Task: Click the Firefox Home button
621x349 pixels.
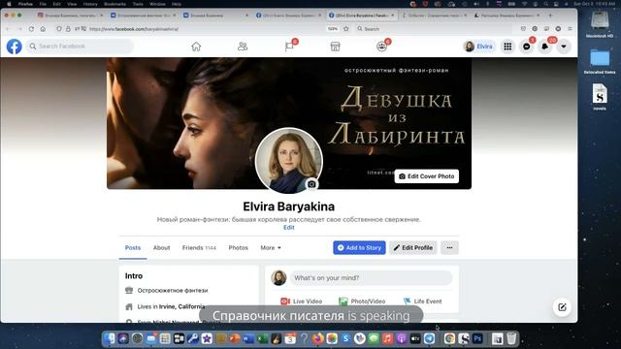Action: click(x=43, y=29)
